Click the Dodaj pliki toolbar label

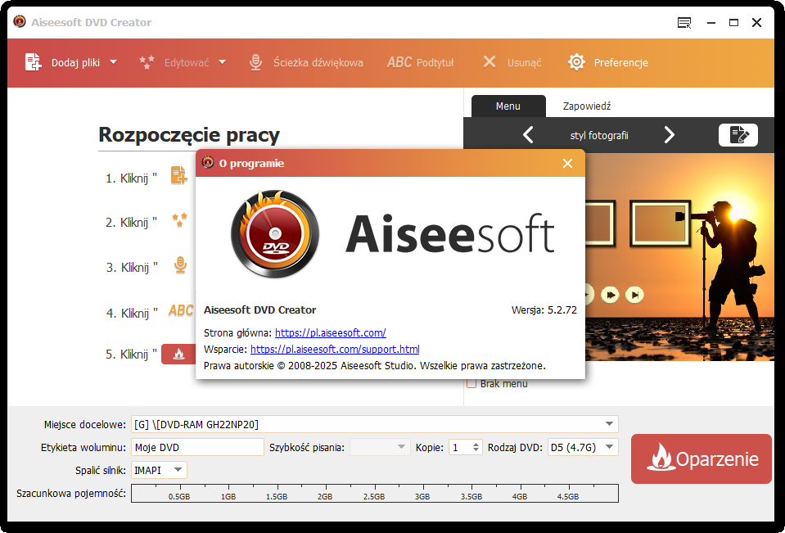point(75,62)
